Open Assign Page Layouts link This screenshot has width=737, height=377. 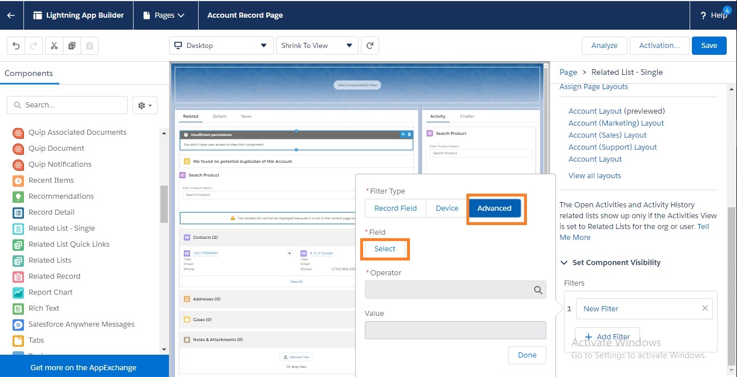[x=594, y=87]
